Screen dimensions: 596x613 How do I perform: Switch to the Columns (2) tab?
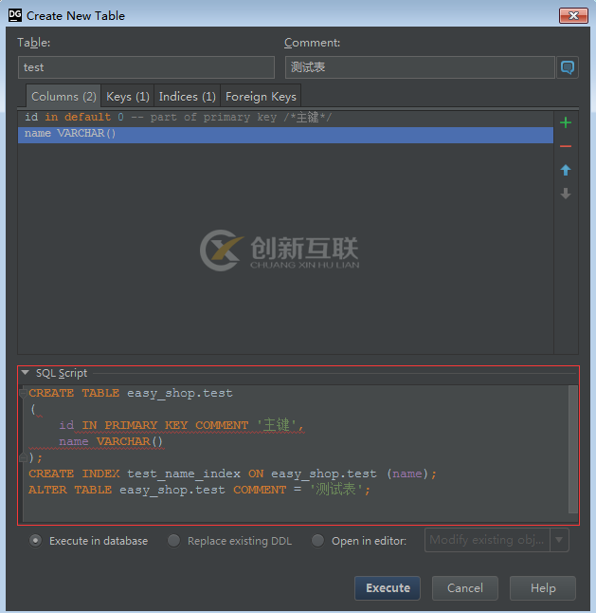(63, 96)
